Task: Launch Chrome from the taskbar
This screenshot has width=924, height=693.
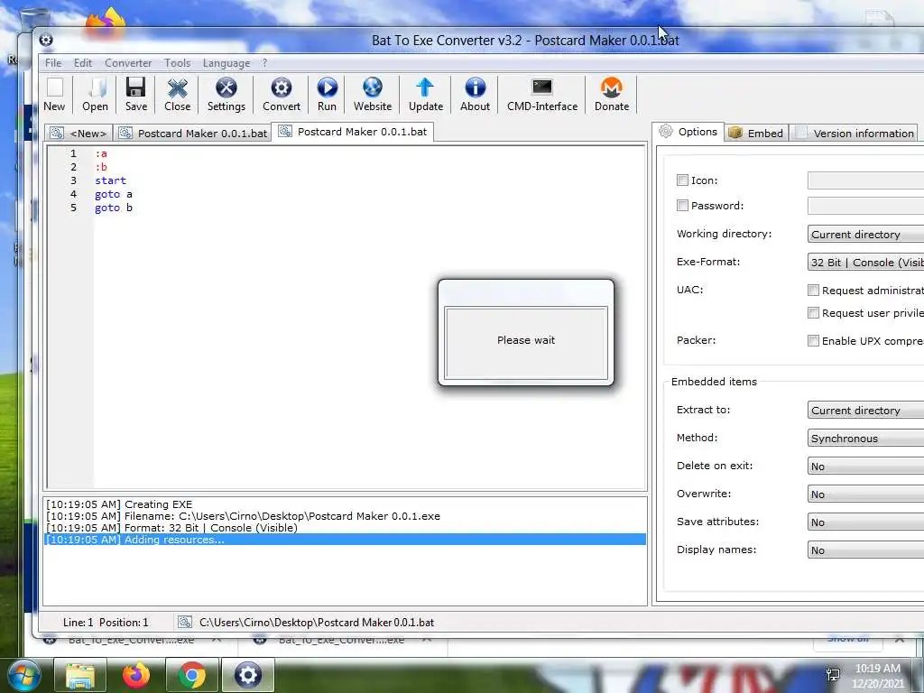Action: tap(192, 675)
